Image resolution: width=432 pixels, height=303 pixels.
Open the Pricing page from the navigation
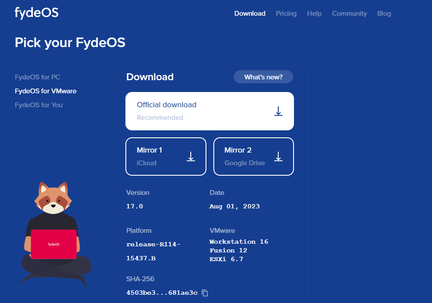coord(286,14)
